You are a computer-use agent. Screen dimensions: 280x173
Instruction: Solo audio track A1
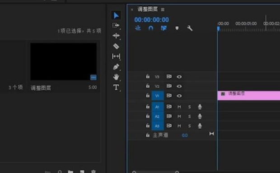click(190, 107)
